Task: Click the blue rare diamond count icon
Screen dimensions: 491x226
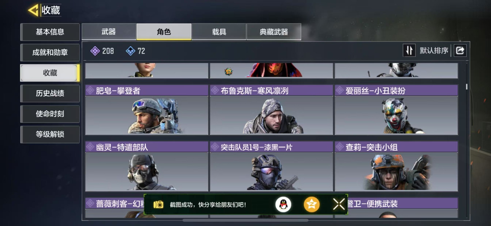Action: pos(130,51)
